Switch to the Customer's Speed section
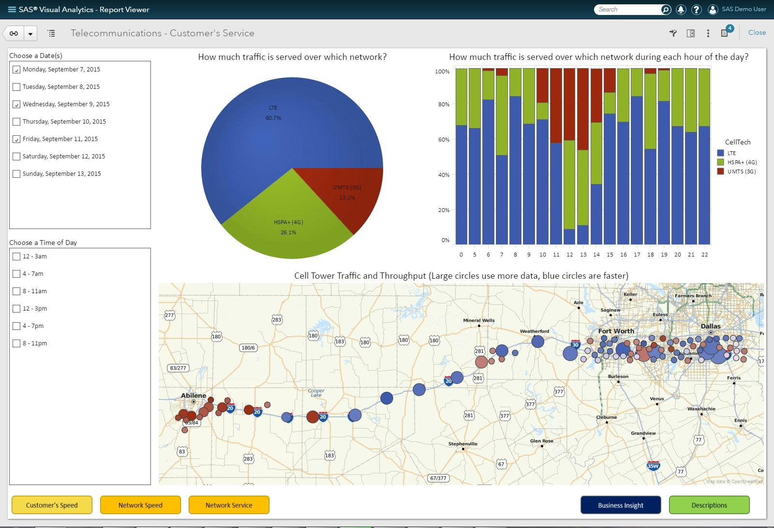774x528 pixels. pyautogui.click(x=52, y=505)
